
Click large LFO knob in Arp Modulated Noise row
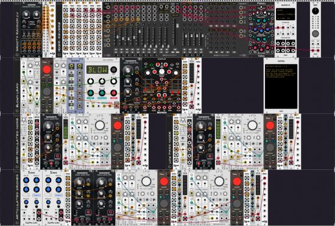pyautogui.click(x=100, y=125)
